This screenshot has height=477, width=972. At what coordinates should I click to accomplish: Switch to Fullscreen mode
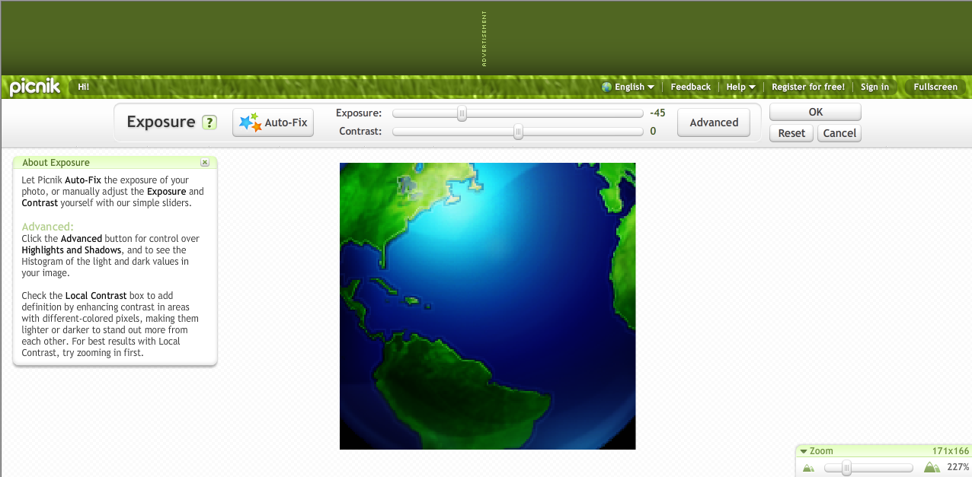point(935,87)
